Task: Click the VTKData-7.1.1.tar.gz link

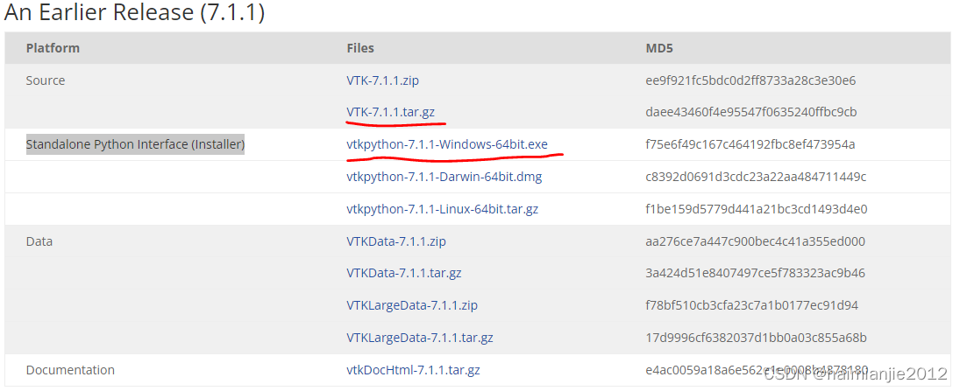Action: click(x=403, y=273)
